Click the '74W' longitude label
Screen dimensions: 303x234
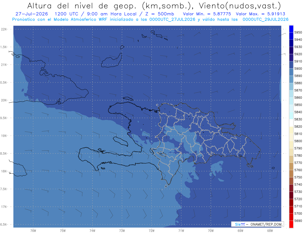(x=92, y=231)
